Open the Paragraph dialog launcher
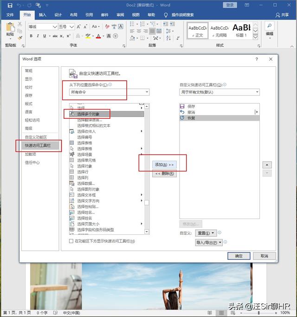 coord(181,46)
